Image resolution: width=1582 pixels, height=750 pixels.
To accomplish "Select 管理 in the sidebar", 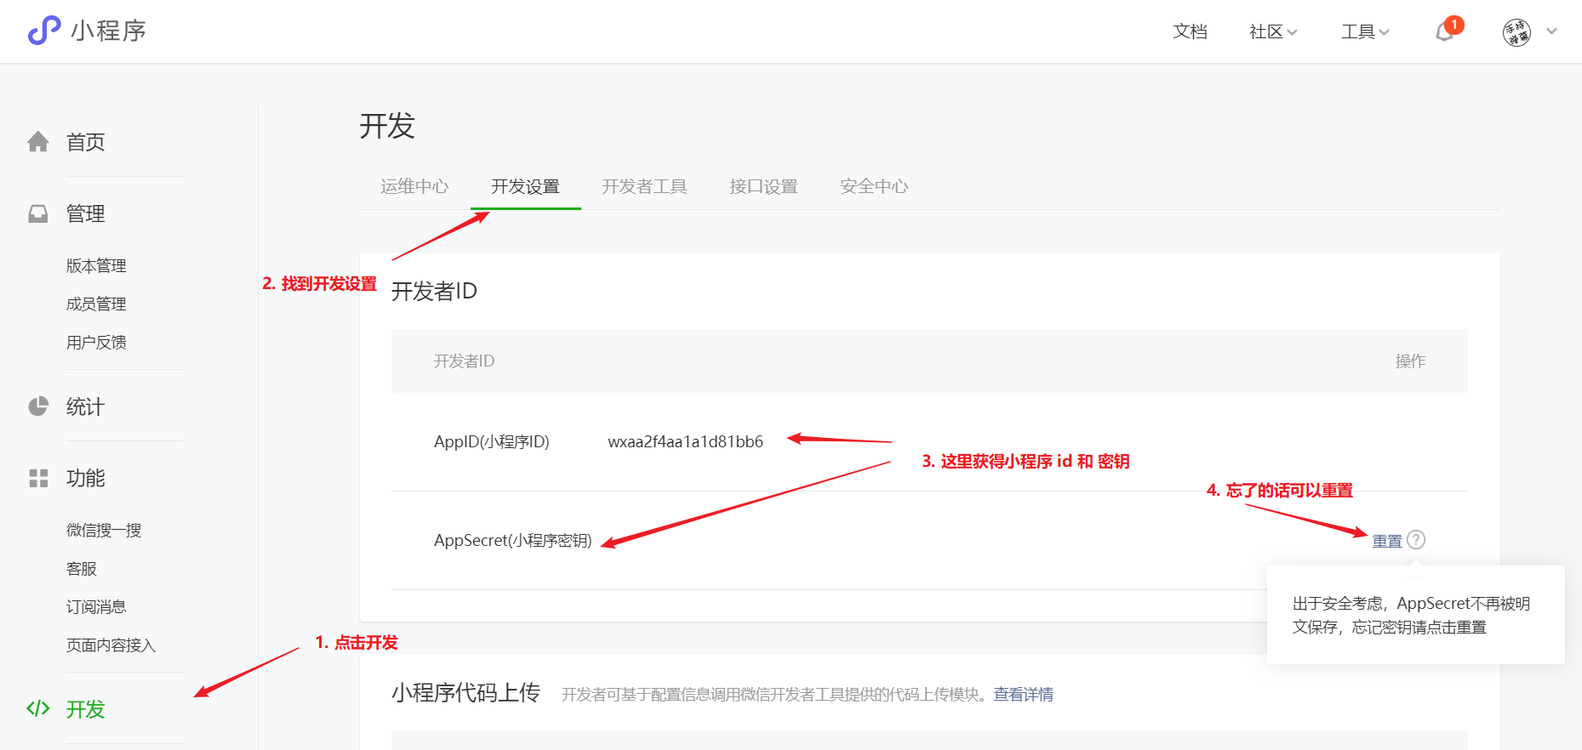I will 86,213.
